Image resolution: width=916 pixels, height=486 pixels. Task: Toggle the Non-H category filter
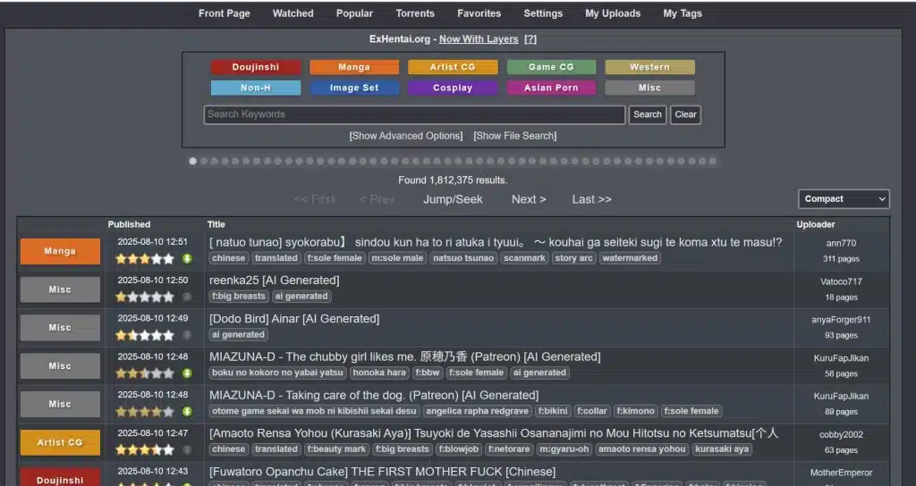[x=256, y=88]
